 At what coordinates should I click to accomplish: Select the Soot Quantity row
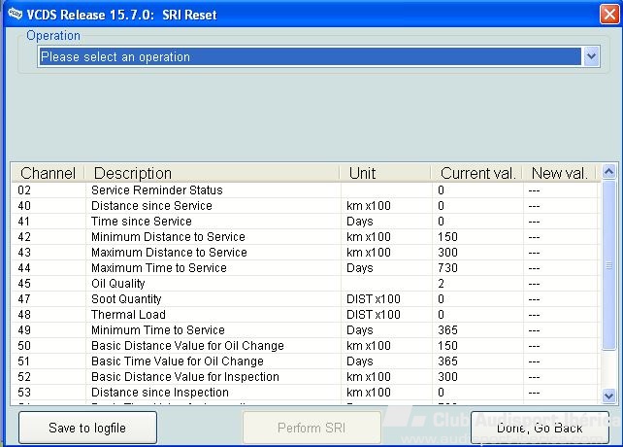click(126, 299)
